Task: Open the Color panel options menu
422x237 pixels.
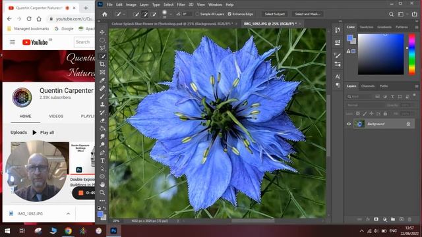Action: [x=417, y=27]
